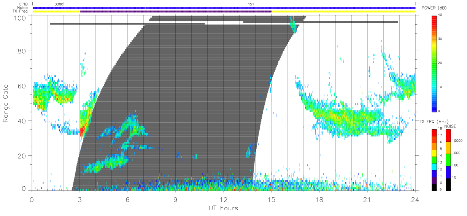Click the 3 tick on UT hours axis
This screenshot has height=216, width=467.
80,200
